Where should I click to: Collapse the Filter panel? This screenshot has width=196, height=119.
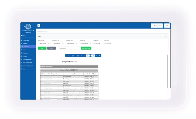(x=166, y=36)
